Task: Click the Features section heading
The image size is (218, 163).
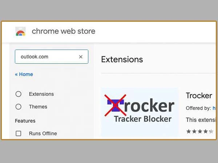Action: 25,121
